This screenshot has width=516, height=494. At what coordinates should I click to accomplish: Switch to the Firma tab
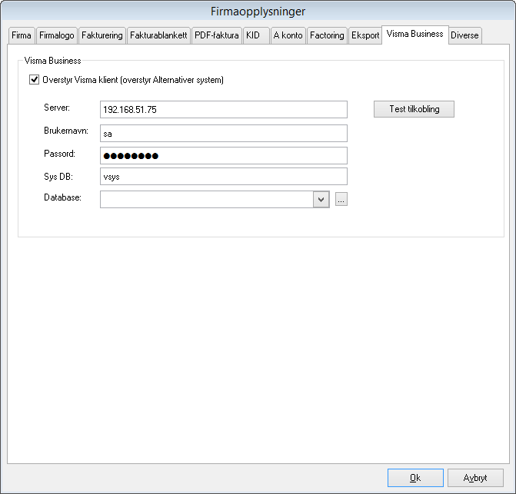pos(22,35)
